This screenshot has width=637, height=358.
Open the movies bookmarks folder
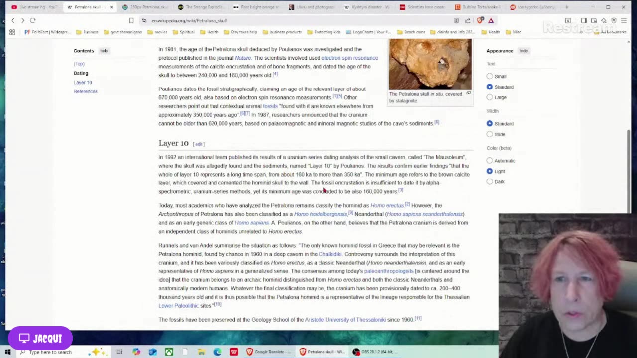(x=157, y=32)
